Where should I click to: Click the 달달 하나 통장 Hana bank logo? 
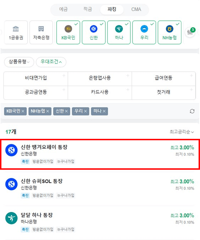tap(11, 218)
